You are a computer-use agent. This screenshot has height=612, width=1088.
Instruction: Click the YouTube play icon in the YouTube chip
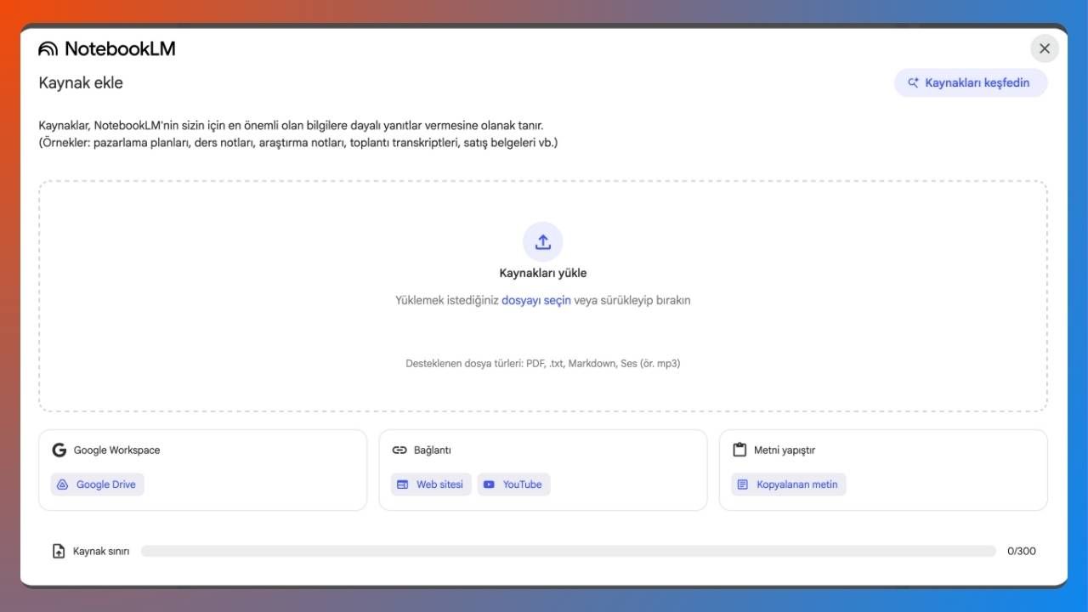click(489, 484)
